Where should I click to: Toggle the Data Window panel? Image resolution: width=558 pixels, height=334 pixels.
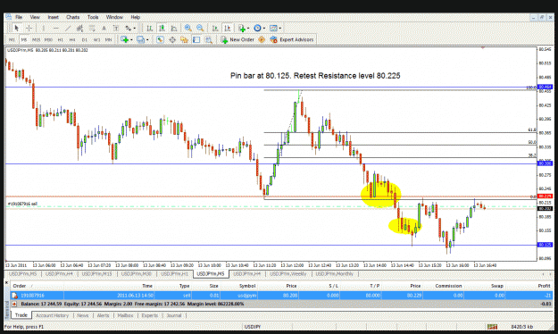click(x=172, y=39)
